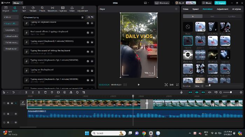
Task: Click the Split tool in timeline toolbar
Action: pyautogui.click(x=26, y=92)
